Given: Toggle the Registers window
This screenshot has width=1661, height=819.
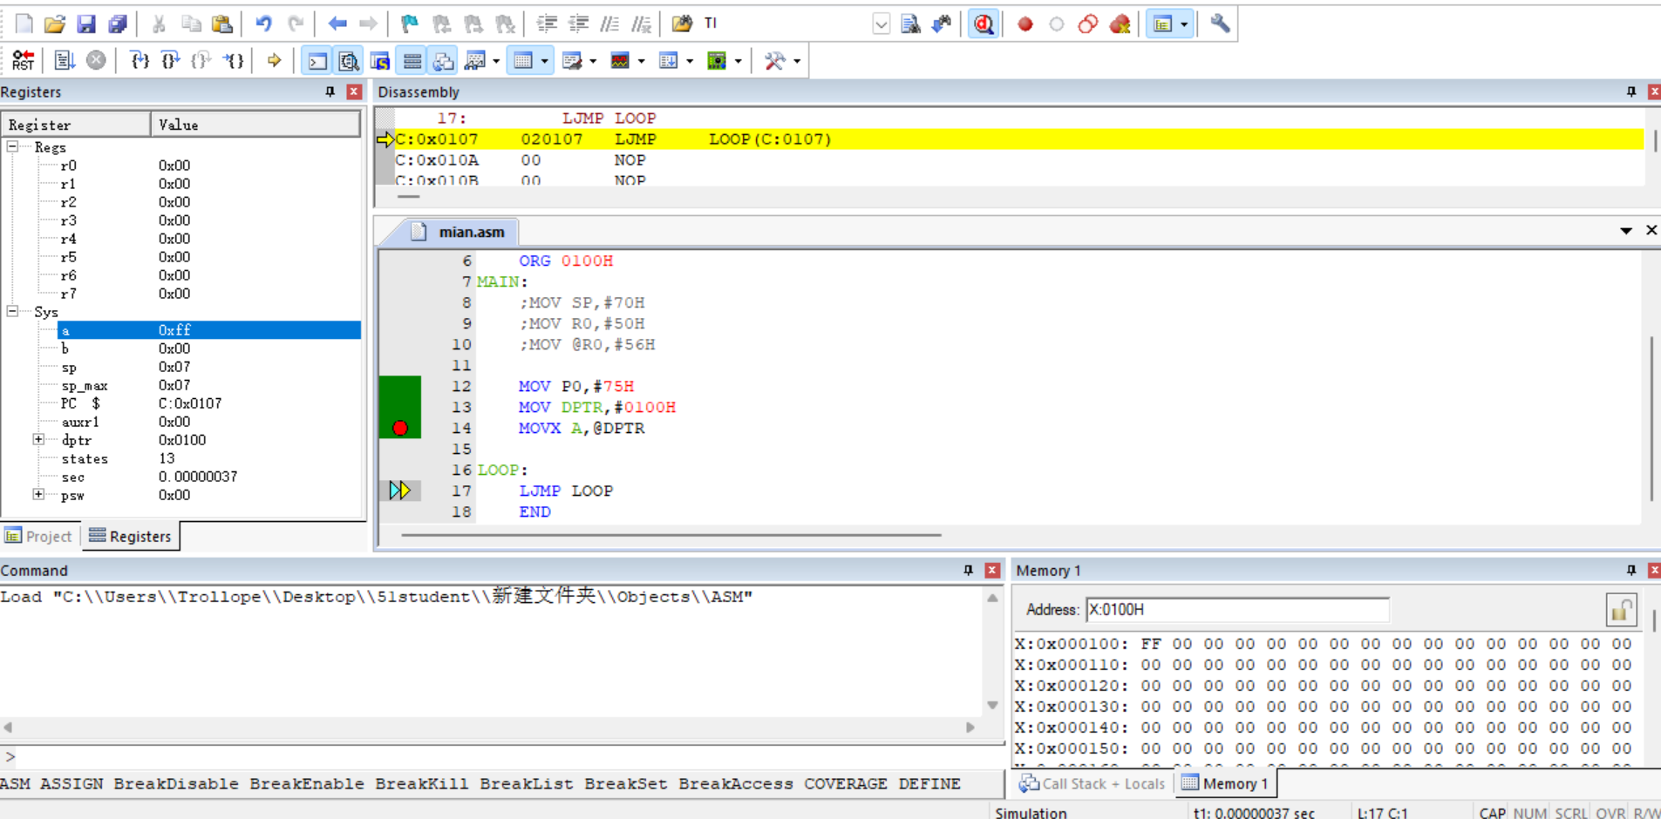Looking at the screenshot, I should pos(412,60).
